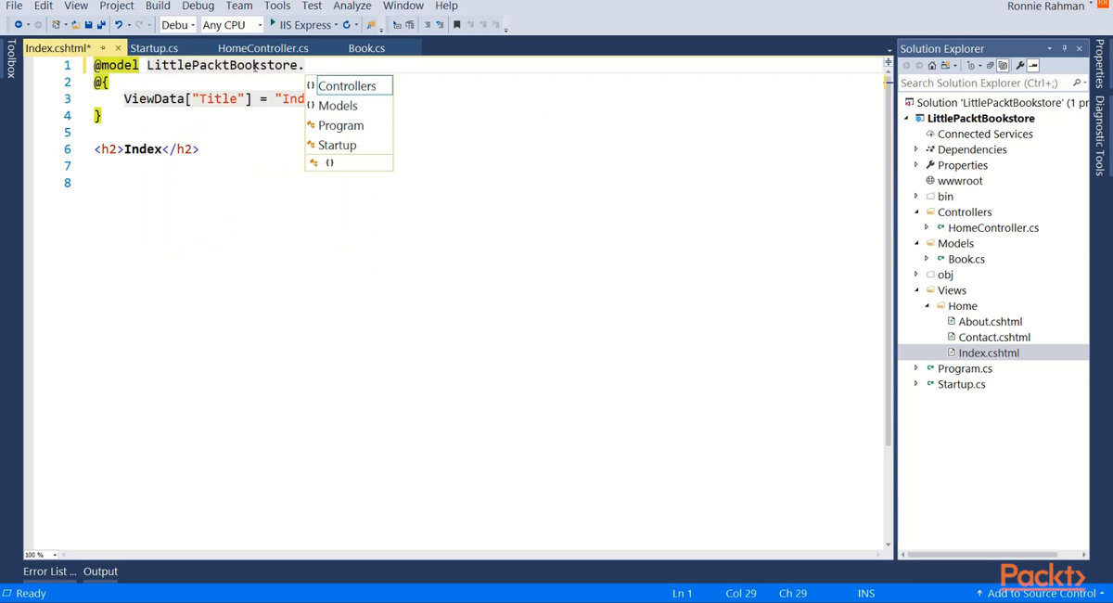Undo the last edit with the Undo icon
Screen dimensions: 1113x603
[119, 24]
